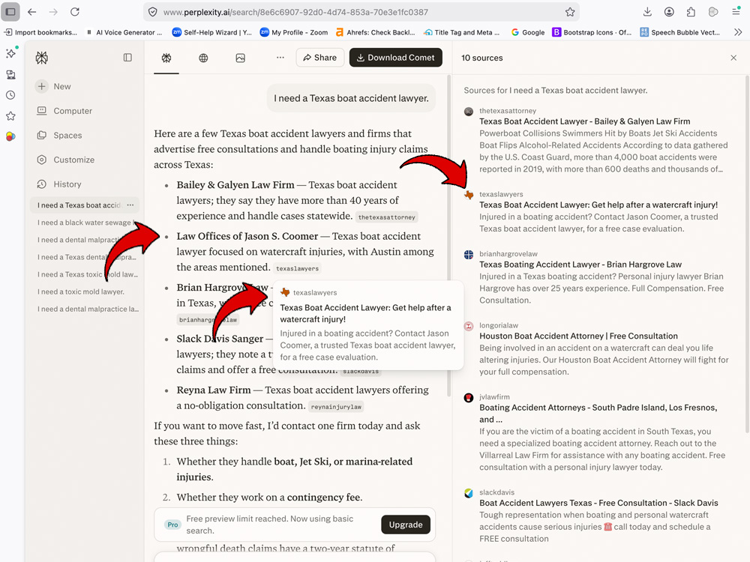Open Bailey & Galyen Law Firm source result
Image resolution: width=750 pixels, height=562 pixels.
(584, 121)
